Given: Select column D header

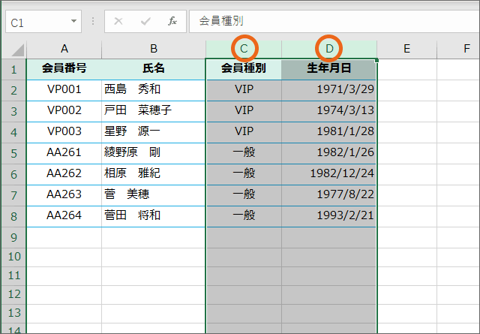Looking at the screenshot, I should tap(329, 49).
